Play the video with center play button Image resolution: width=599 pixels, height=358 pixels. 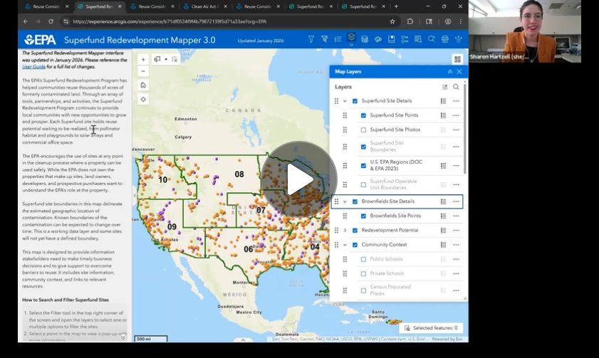(298, 179)
